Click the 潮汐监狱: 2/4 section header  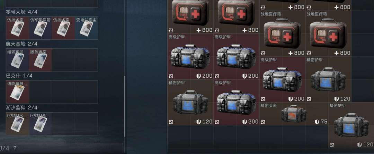coord(21,108)
